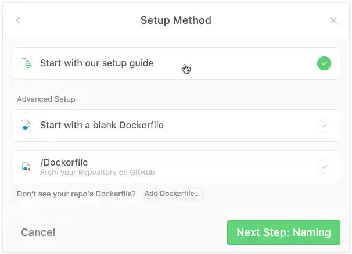Proceed with "Next Step: Naming" button
The height and width of the screenshot is (254, 352).
[x=283, y=232]
